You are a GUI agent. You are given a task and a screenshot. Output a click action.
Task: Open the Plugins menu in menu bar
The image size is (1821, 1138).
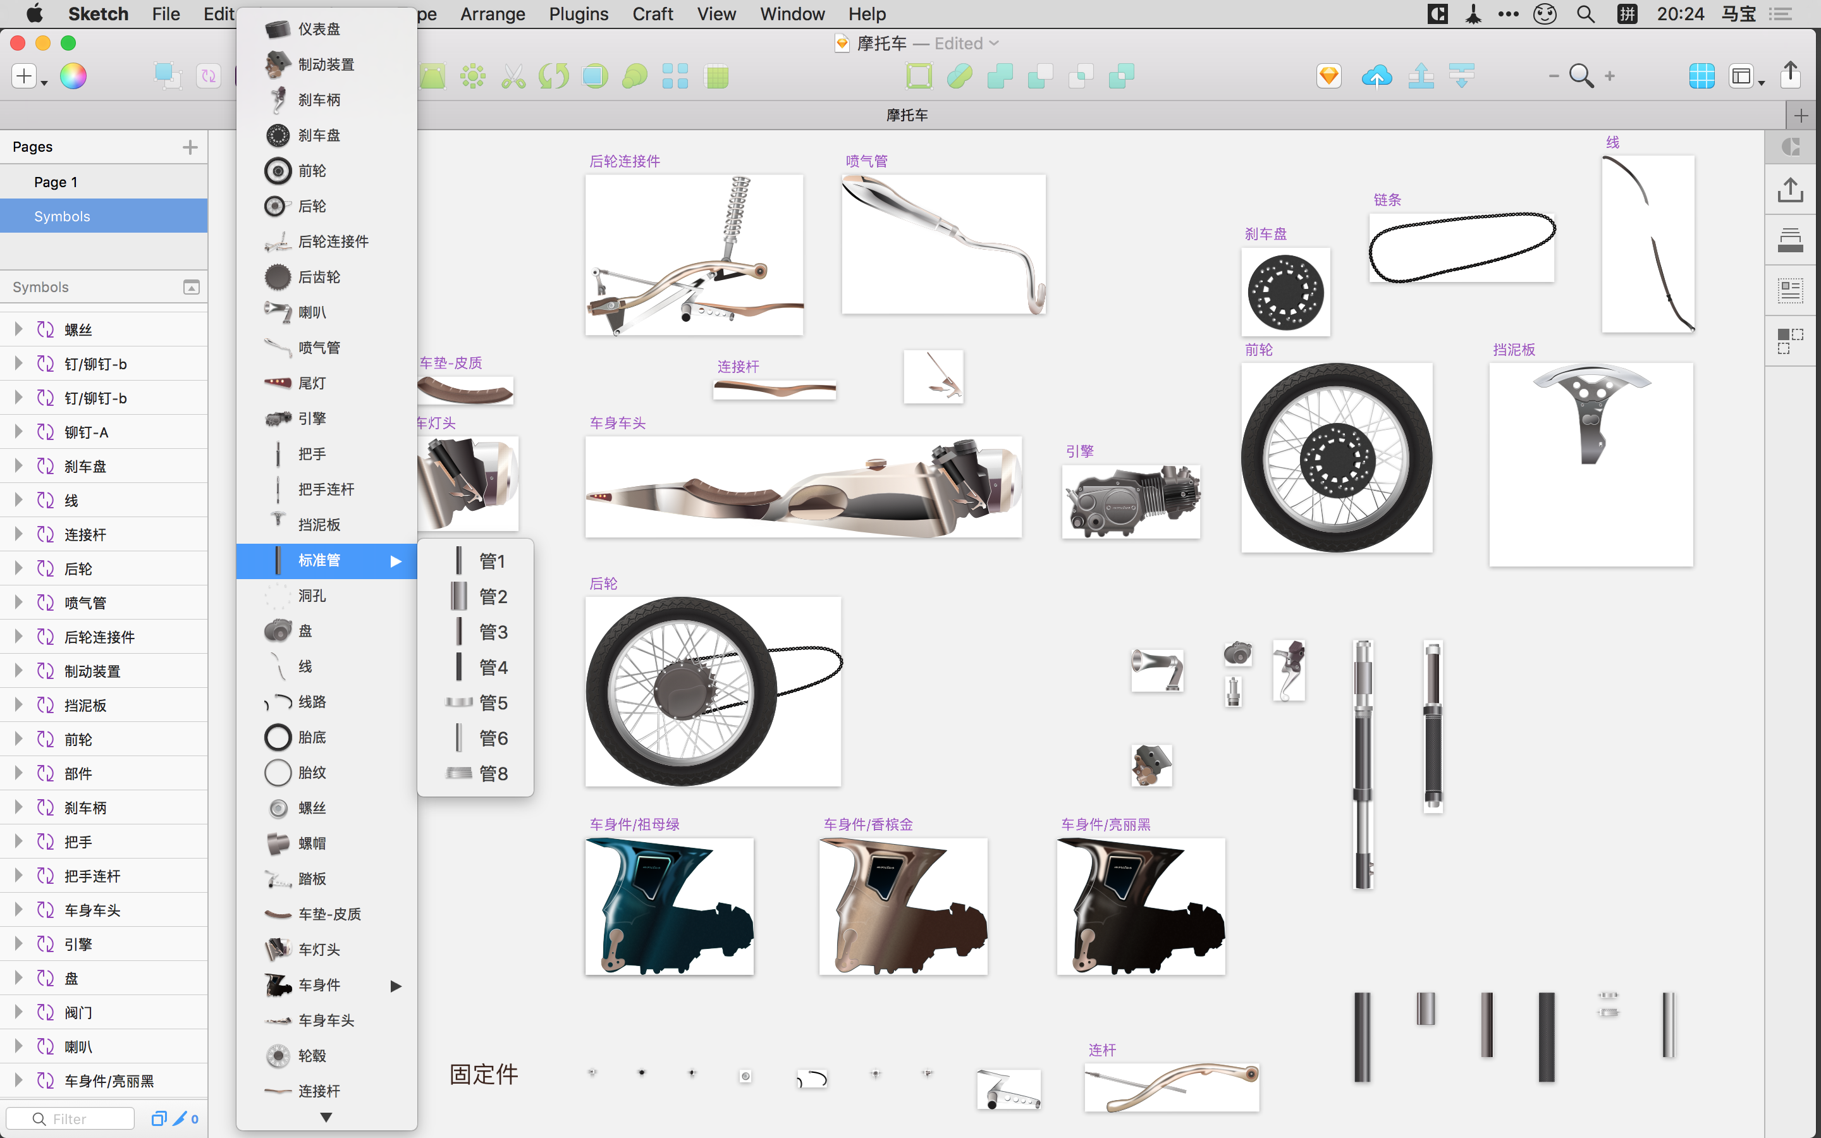click(578, 13)
